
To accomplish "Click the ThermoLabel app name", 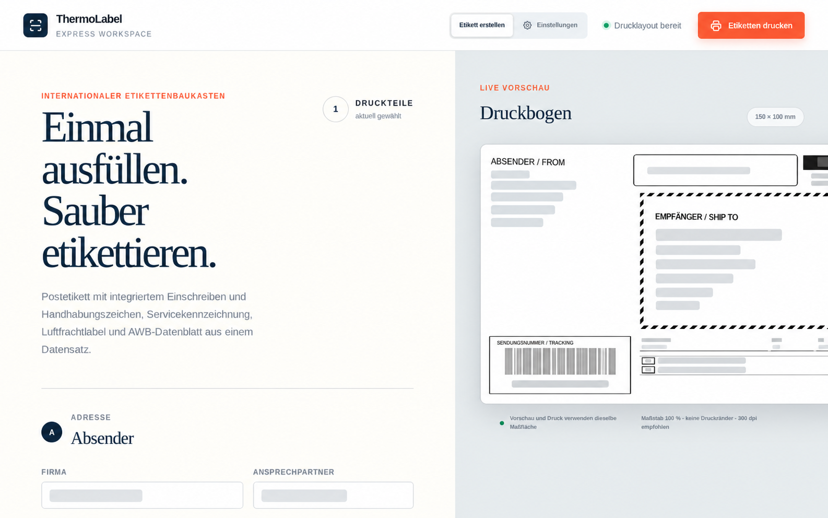I will coord(89,19).
